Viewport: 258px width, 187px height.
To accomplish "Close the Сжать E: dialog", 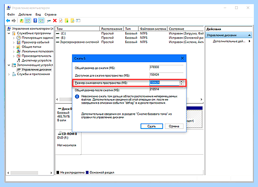I will click(x=182, y=58).
